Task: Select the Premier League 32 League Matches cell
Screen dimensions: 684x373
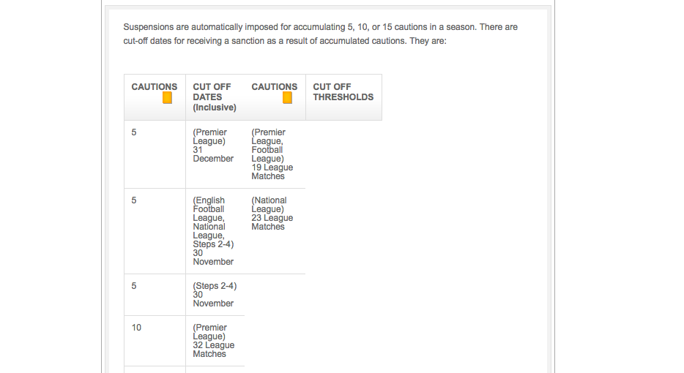Action: pos(215,341)
